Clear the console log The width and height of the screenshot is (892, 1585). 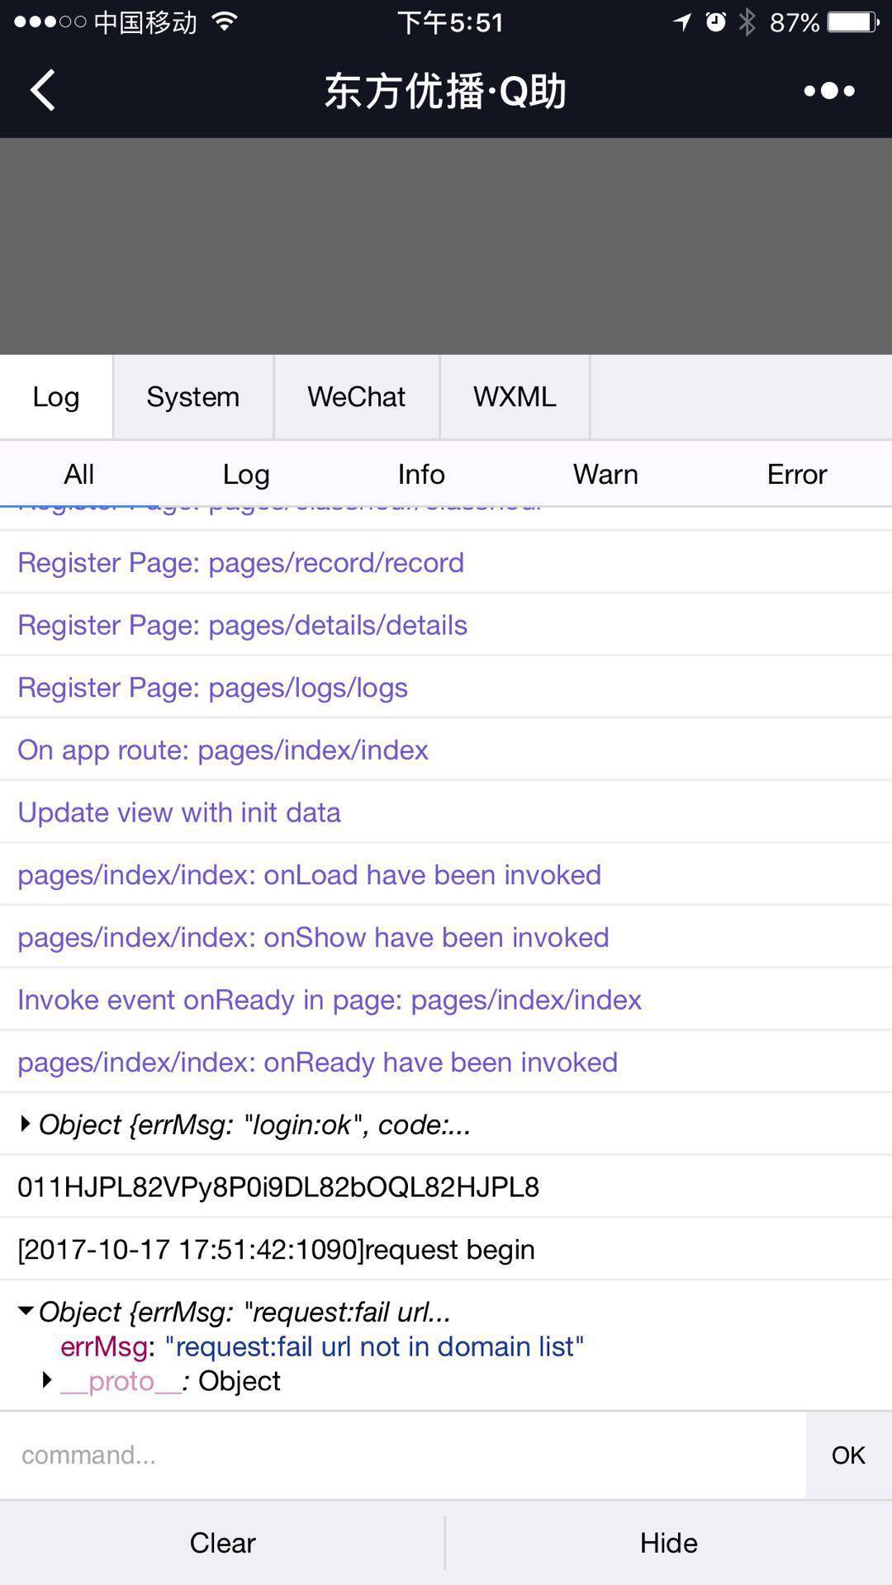tap(222, 1542)
